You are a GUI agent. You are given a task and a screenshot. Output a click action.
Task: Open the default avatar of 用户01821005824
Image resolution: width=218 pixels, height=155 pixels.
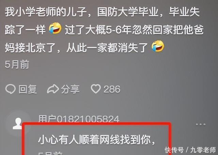point(17,123)
